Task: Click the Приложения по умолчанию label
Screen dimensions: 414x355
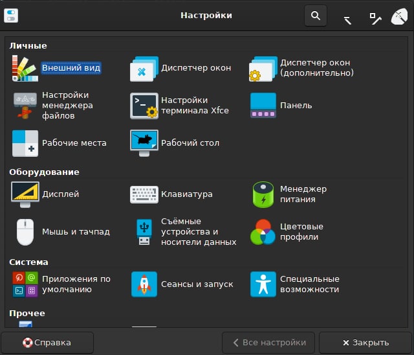Action: pos(76,284)
